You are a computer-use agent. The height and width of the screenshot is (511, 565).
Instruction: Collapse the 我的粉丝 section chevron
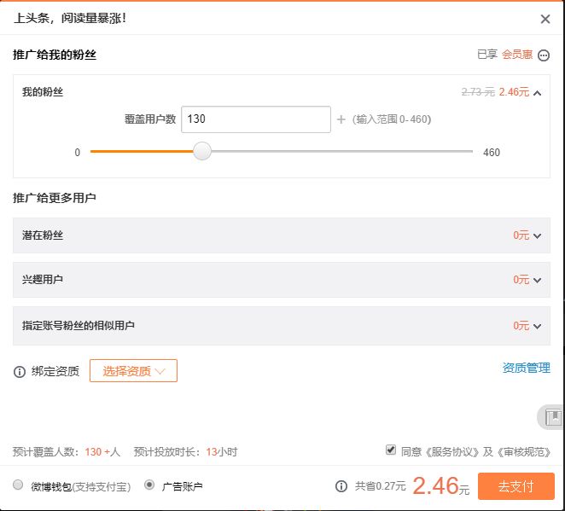[537, 93]
